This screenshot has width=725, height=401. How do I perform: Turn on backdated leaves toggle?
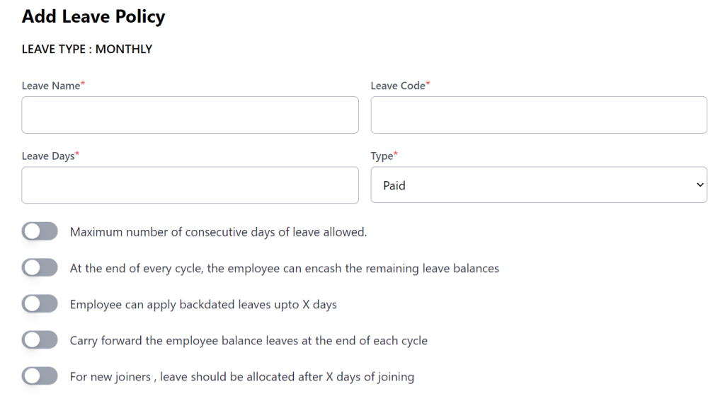[x=40, y=304]
